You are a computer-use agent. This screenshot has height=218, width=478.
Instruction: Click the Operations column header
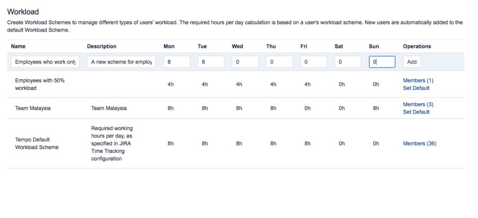point(417,46)
